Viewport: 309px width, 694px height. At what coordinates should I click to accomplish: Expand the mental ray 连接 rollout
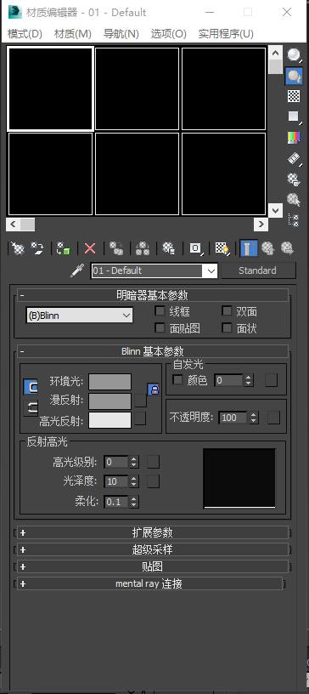pyautogui.click(x=149, y=583)
